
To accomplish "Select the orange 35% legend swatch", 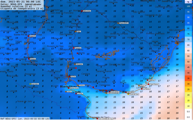I will pos(189,78).
